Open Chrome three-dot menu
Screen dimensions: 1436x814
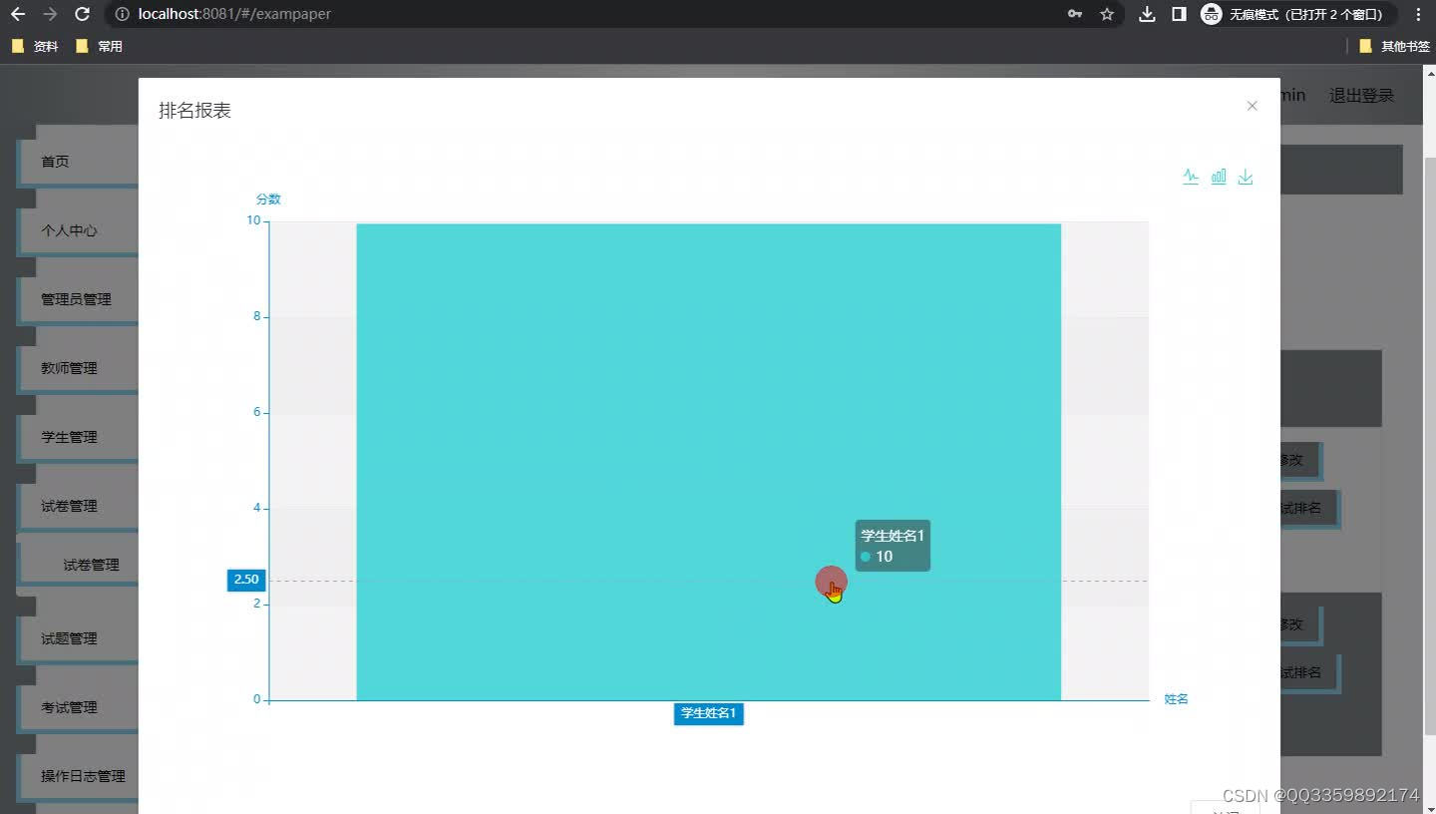[1418, 14]
